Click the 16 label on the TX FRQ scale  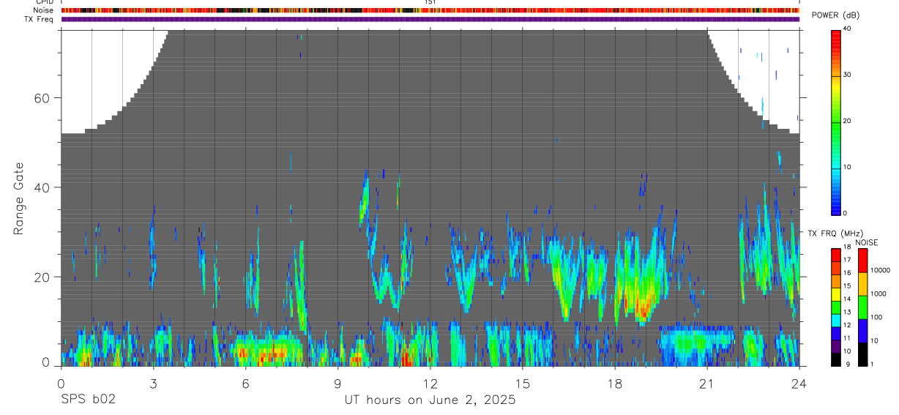coord(846,273)
